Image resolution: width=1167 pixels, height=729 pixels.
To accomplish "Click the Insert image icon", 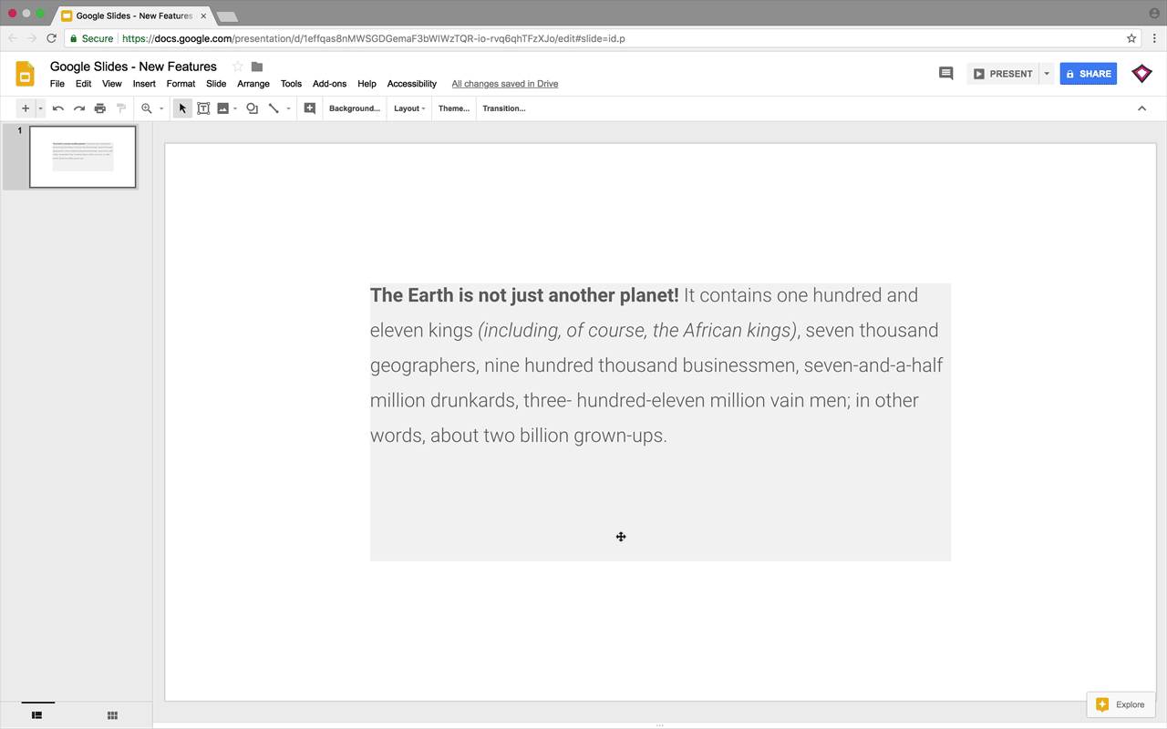I will (222, 108).
